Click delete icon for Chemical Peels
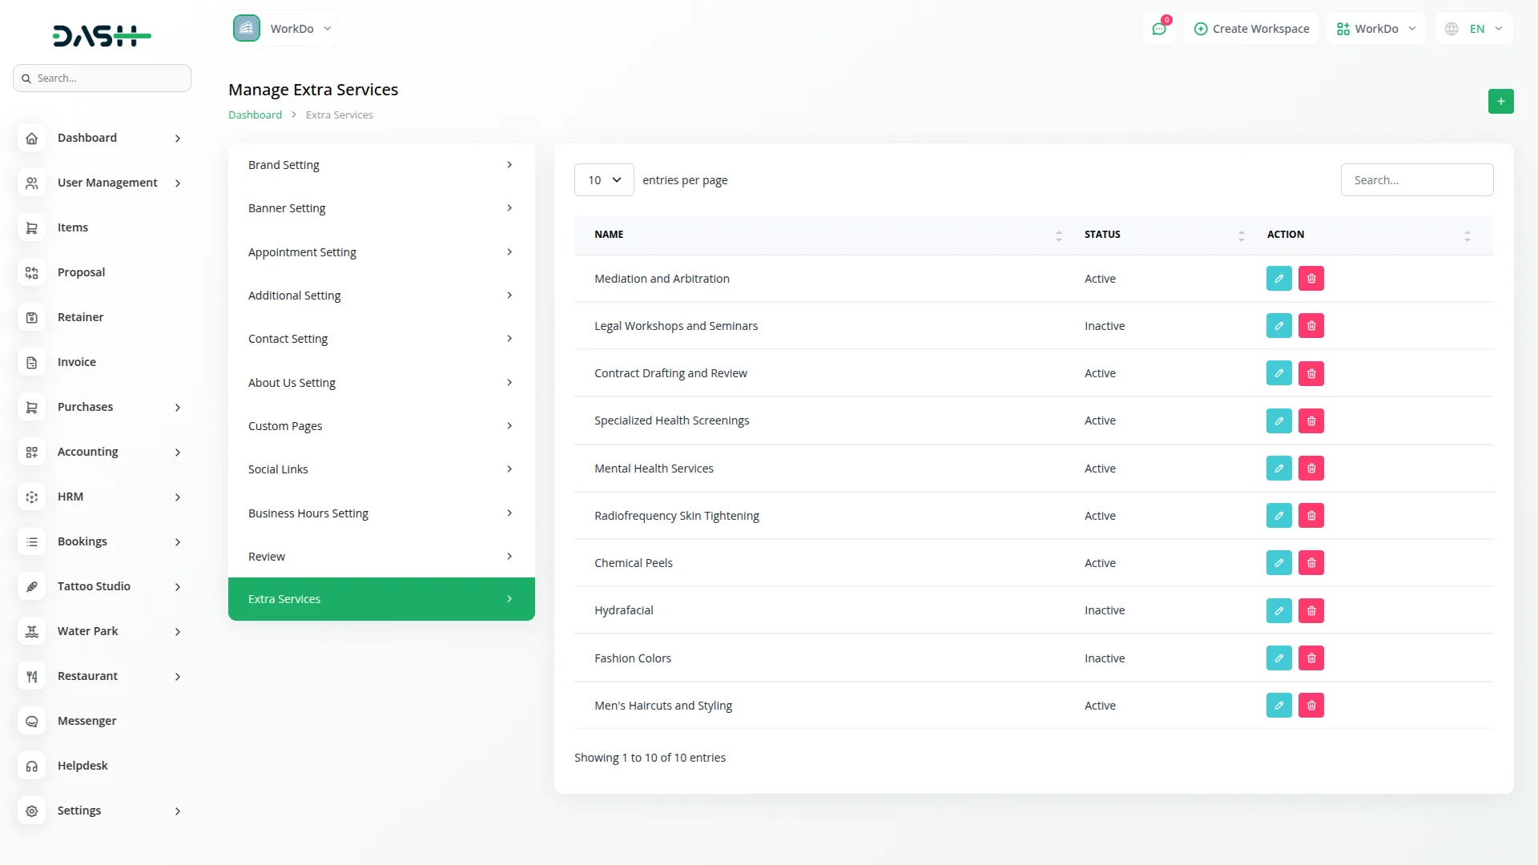1538x865 pixels. 1311,563
